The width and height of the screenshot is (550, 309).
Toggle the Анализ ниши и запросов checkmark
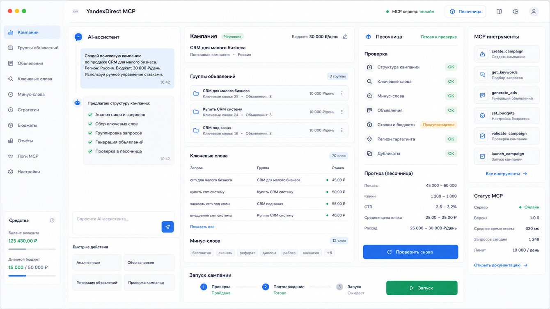pyautogui.click(x=90, y=115)
